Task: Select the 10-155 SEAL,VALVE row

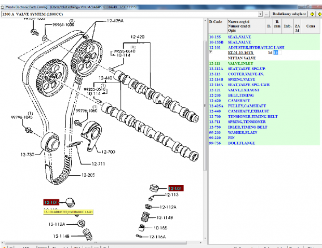Action: click(264, 37)
